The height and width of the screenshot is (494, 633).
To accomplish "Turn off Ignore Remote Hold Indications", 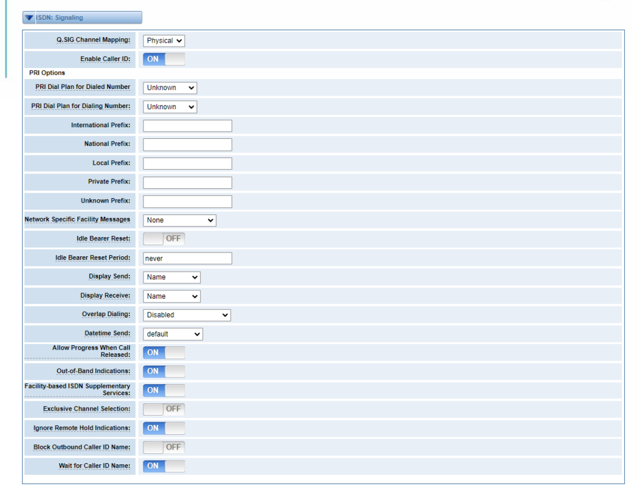I will click(x=163, y=428).
